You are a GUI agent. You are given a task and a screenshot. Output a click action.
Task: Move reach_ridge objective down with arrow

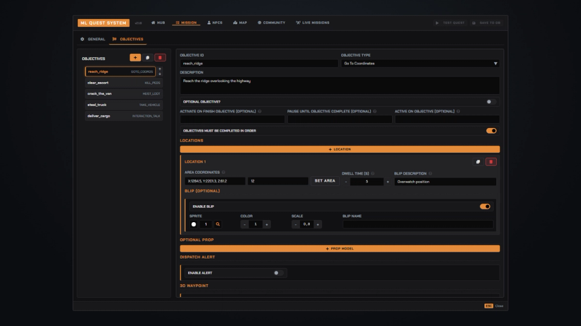click(x=160, y=74)
